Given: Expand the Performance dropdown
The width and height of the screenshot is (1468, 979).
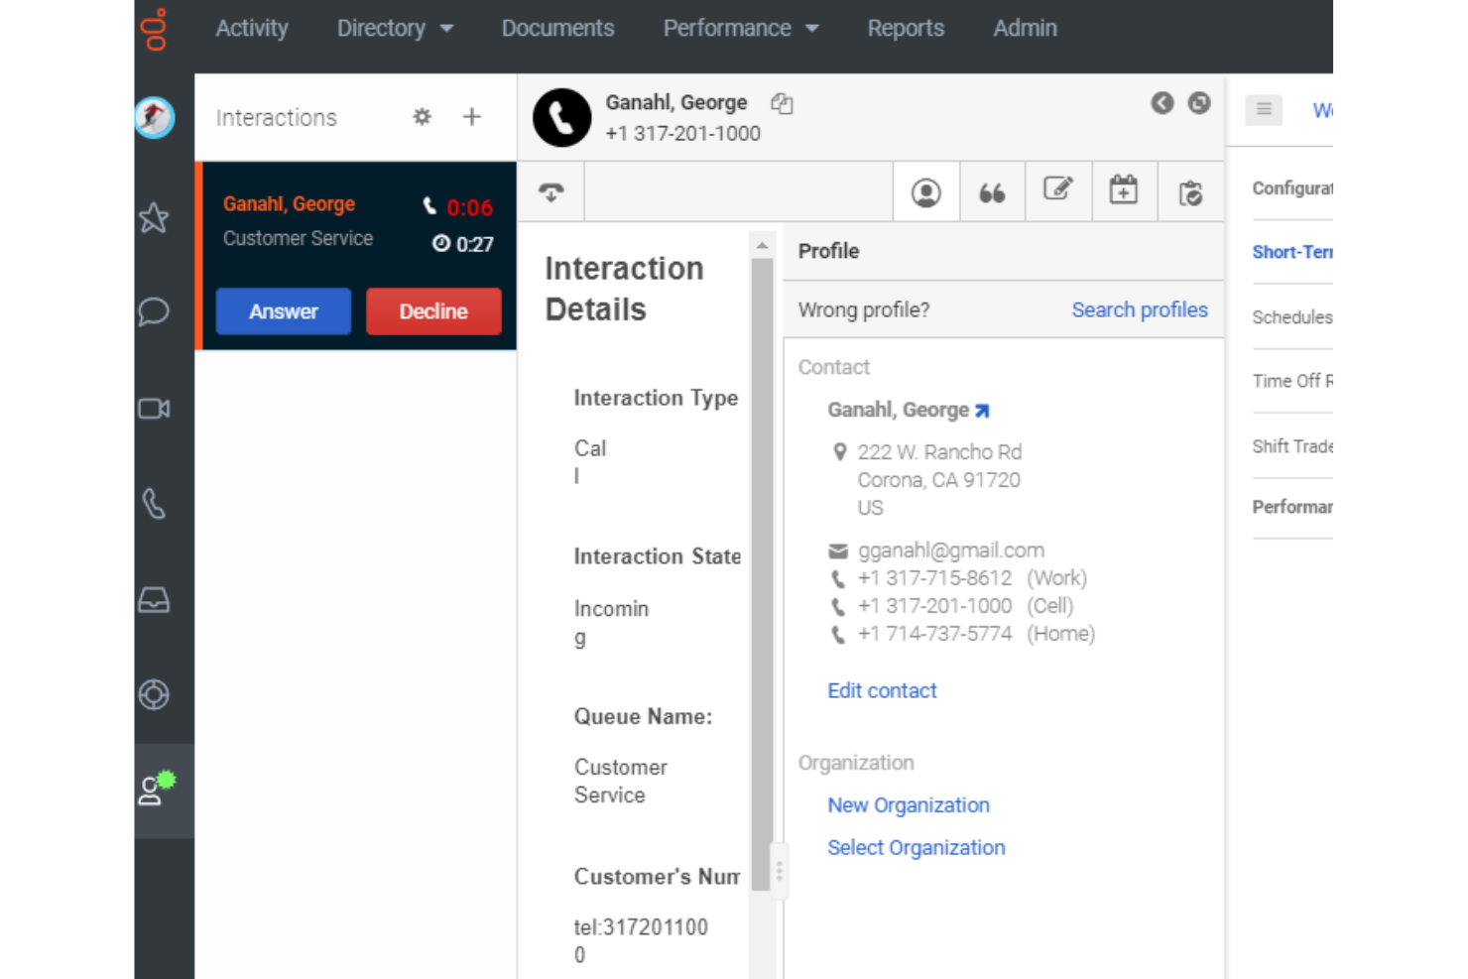Looking at the screenshot, I should pyautogui.click(x=740, y=28).
